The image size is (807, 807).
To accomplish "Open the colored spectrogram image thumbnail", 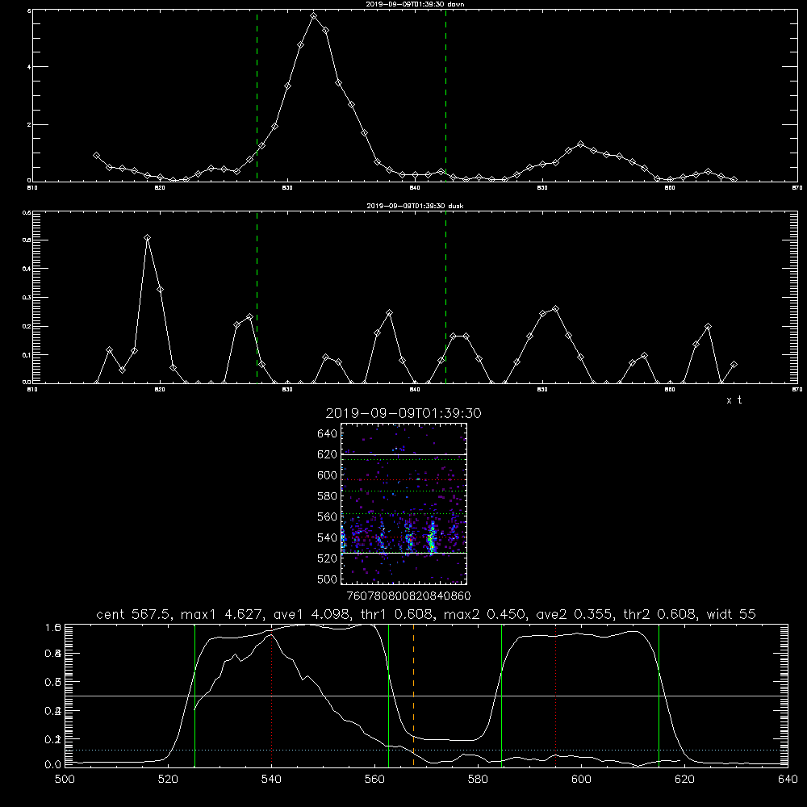I will tap(403, 504).
